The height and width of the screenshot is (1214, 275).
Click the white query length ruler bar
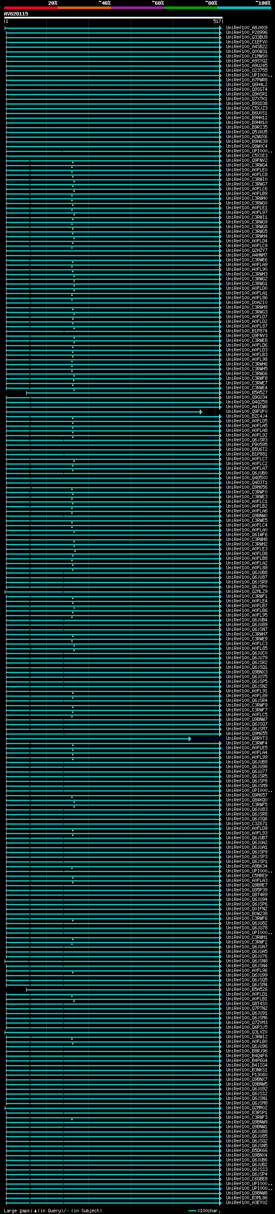(x=113, y=17)
